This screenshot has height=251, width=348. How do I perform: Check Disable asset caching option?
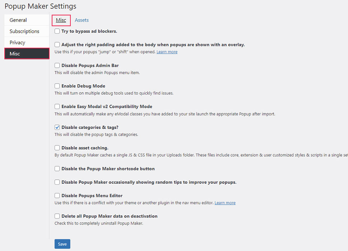pos(57,148)
